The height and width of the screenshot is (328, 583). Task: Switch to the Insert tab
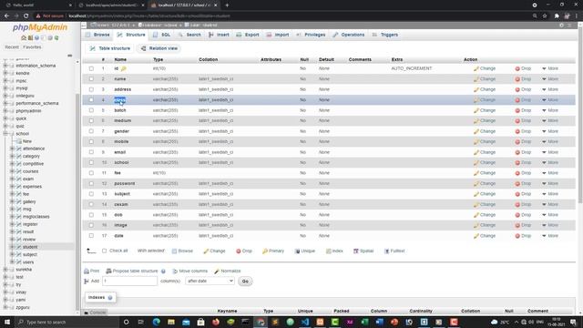[x=219, y=35]
